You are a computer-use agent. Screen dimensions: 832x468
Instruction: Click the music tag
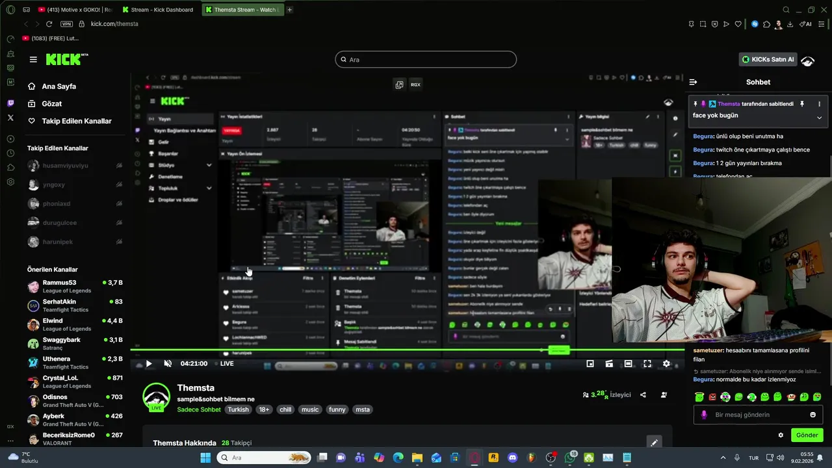click(310, 410)
